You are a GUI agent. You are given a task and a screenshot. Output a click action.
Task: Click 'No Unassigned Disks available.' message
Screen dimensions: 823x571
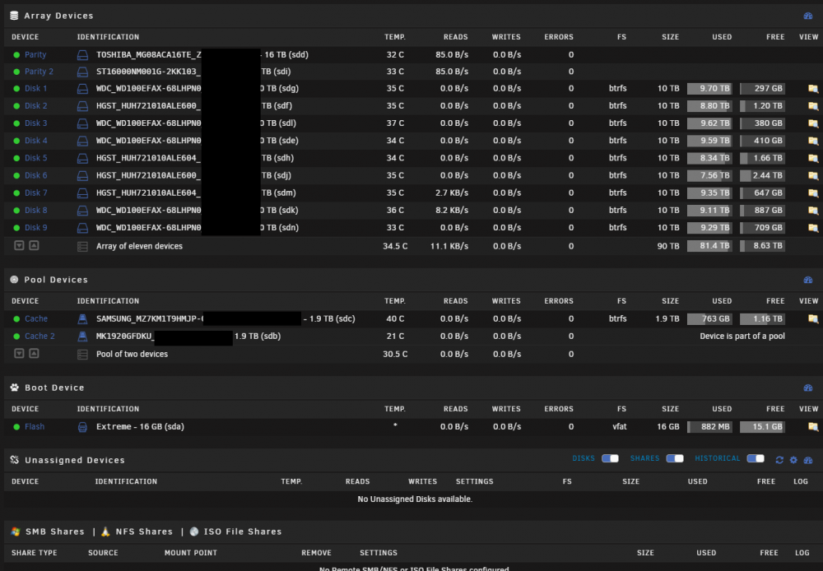(x=415, y=499)
